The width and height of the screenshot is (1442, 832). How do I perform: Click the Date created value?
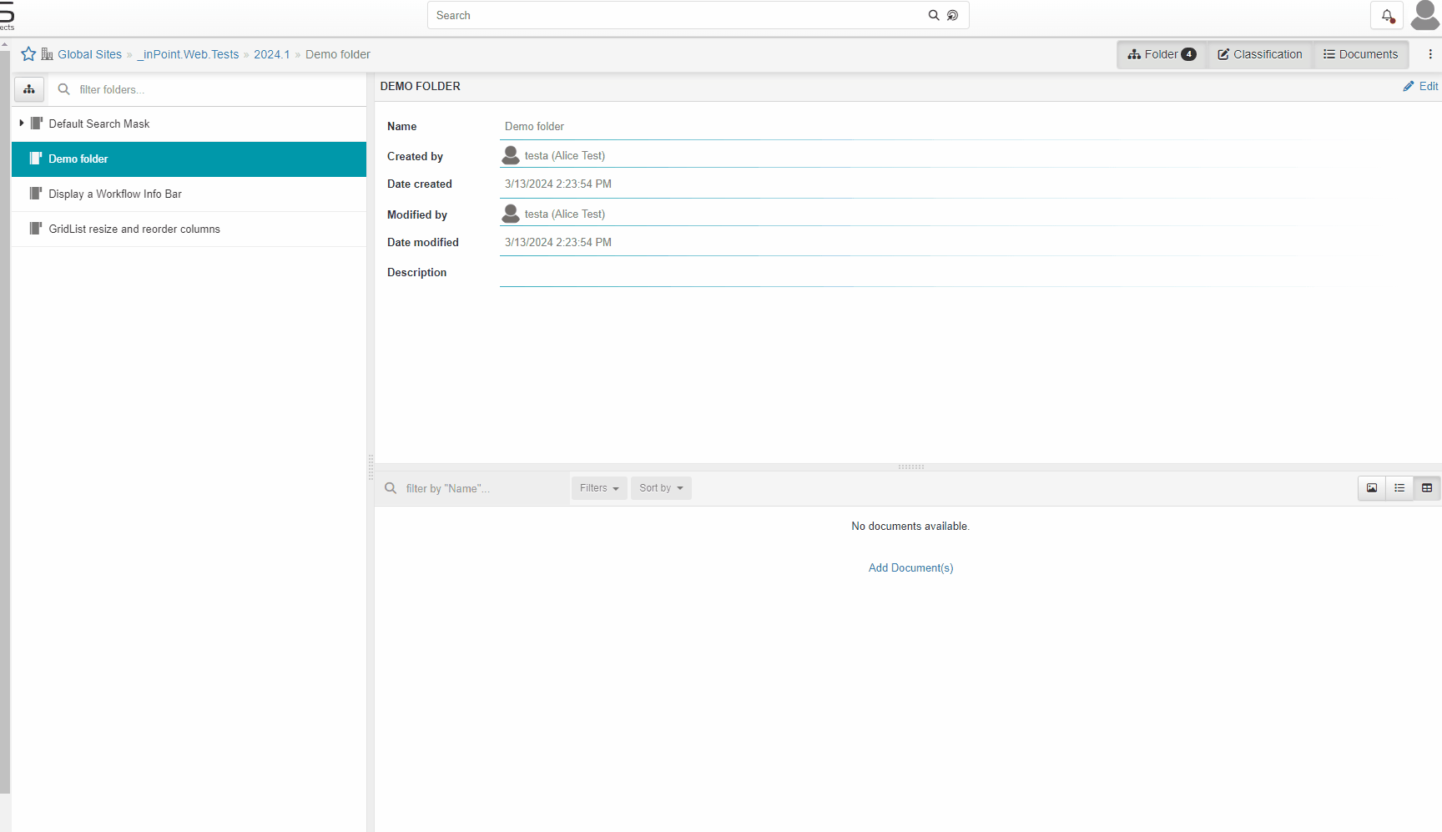tap(558, 184)
